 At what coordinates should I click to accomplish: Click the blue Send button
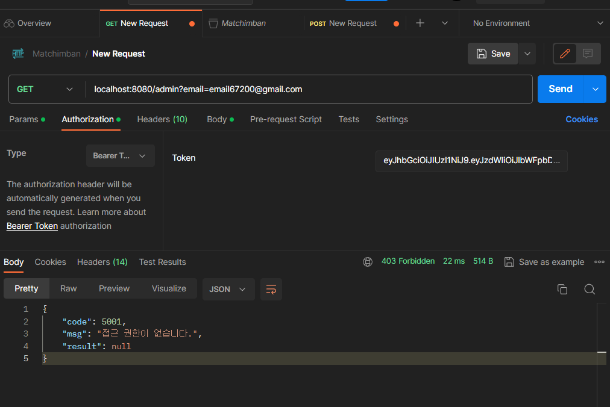pyautogui.click(x=561, y=89)
